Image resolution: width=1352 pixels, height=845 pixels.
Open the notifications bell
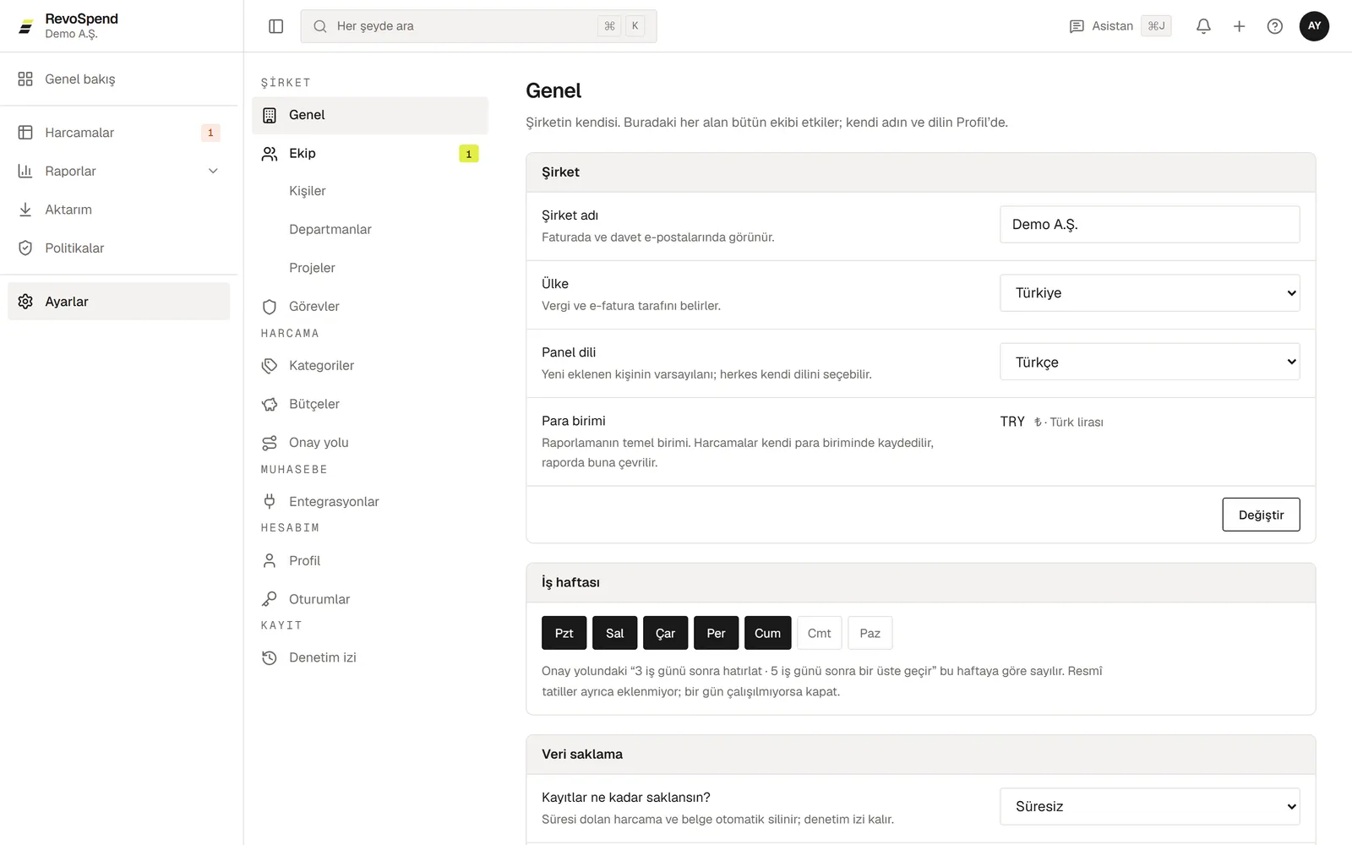[x=1203, y=26]
